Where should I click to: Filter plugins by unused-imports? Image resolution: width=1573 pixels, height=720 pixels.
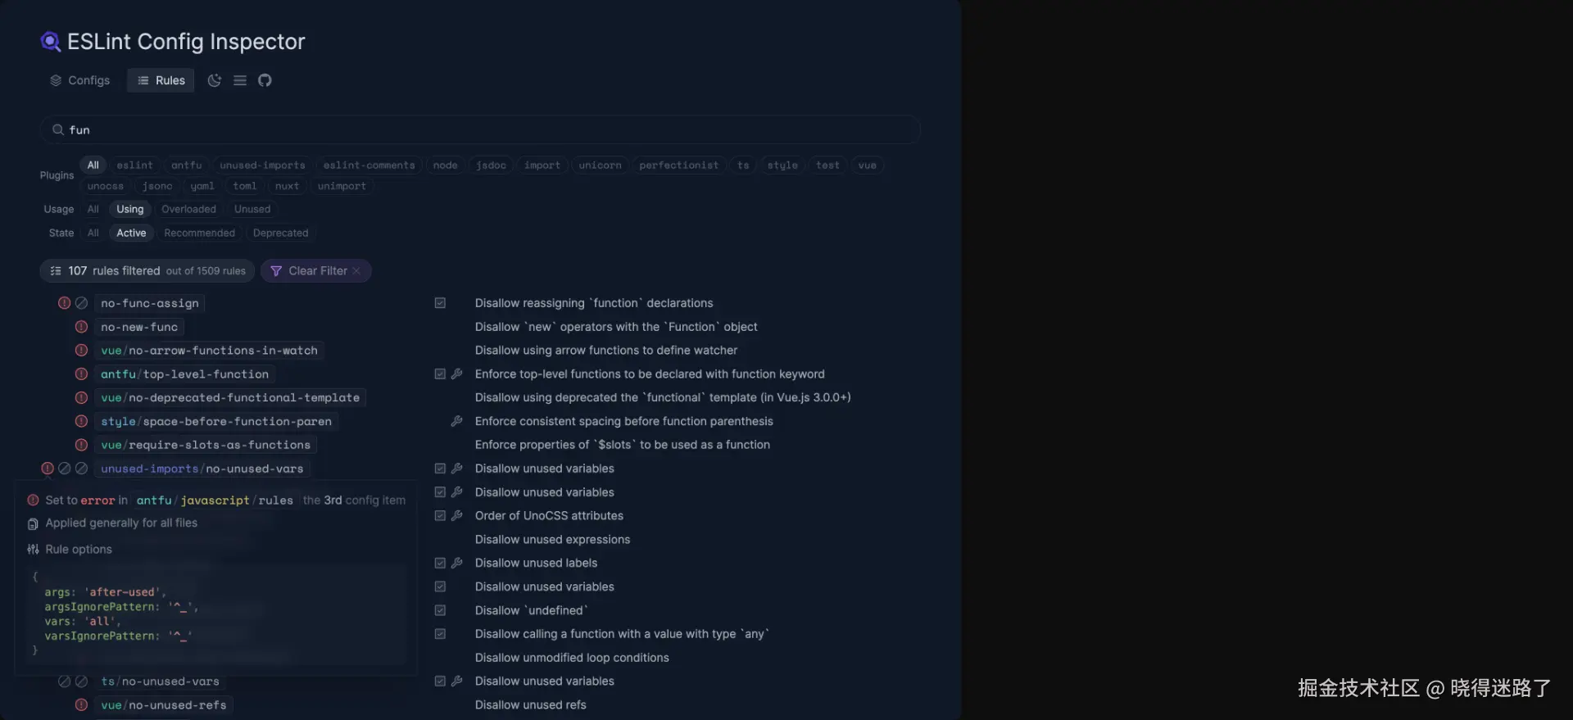coord(262,165)
